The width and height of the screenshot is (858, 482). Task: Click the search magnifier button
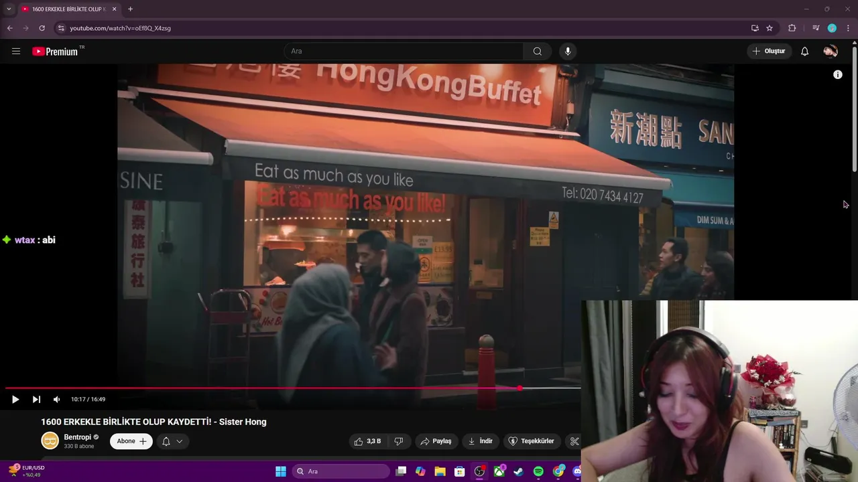click(x=538, y=52)
